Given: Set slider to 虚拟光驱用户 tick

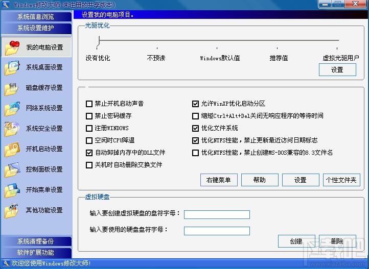Looking at the screenshot, I should pos(337,47).
